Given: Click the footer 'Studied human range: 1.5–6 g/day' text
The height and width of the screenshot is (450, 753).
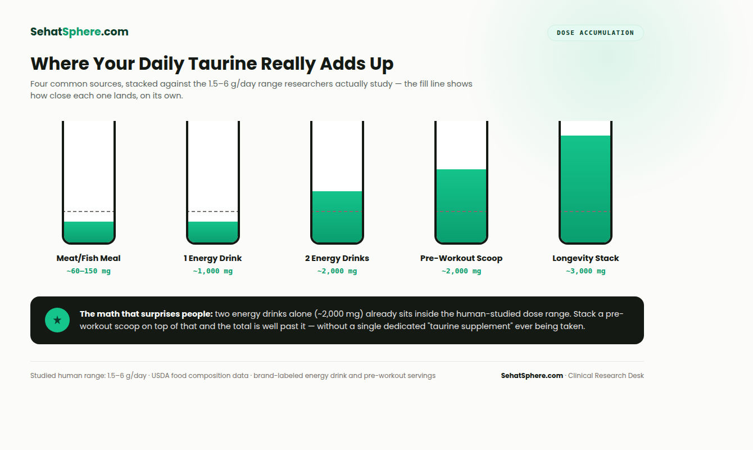Looking at the screenshot, I should pyautogui.click(x=88, y=376).
